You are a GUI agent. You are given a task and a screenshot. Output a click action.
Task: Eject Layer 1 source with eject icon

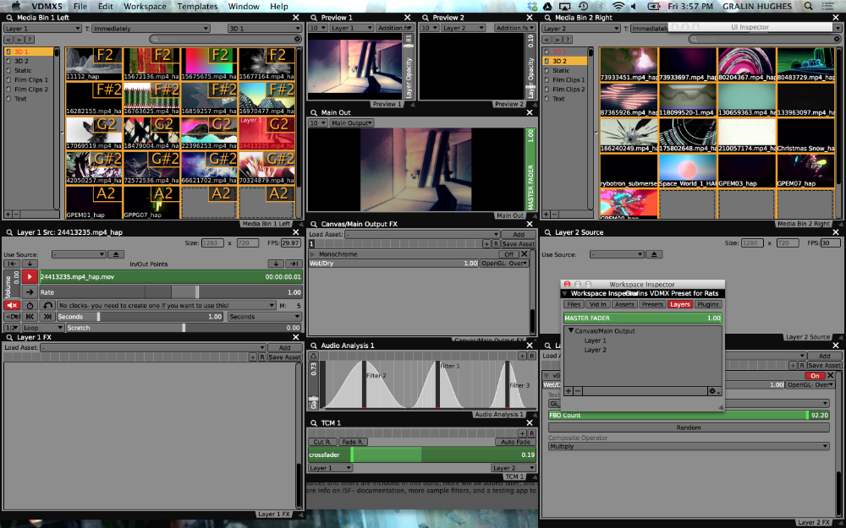116,254
